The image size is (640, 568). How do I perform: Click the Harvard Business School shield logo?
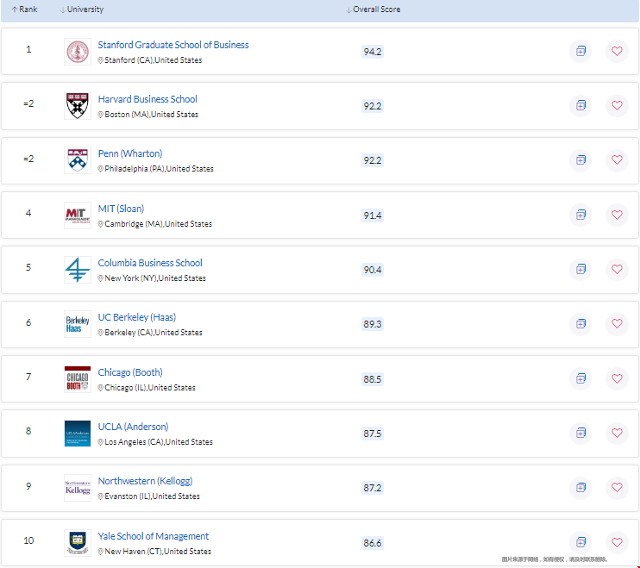(78, 106)
